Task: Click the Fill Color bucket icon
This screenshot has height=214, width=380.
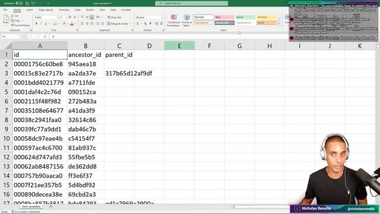Action: pyautogui.click(x=64, y=24)
